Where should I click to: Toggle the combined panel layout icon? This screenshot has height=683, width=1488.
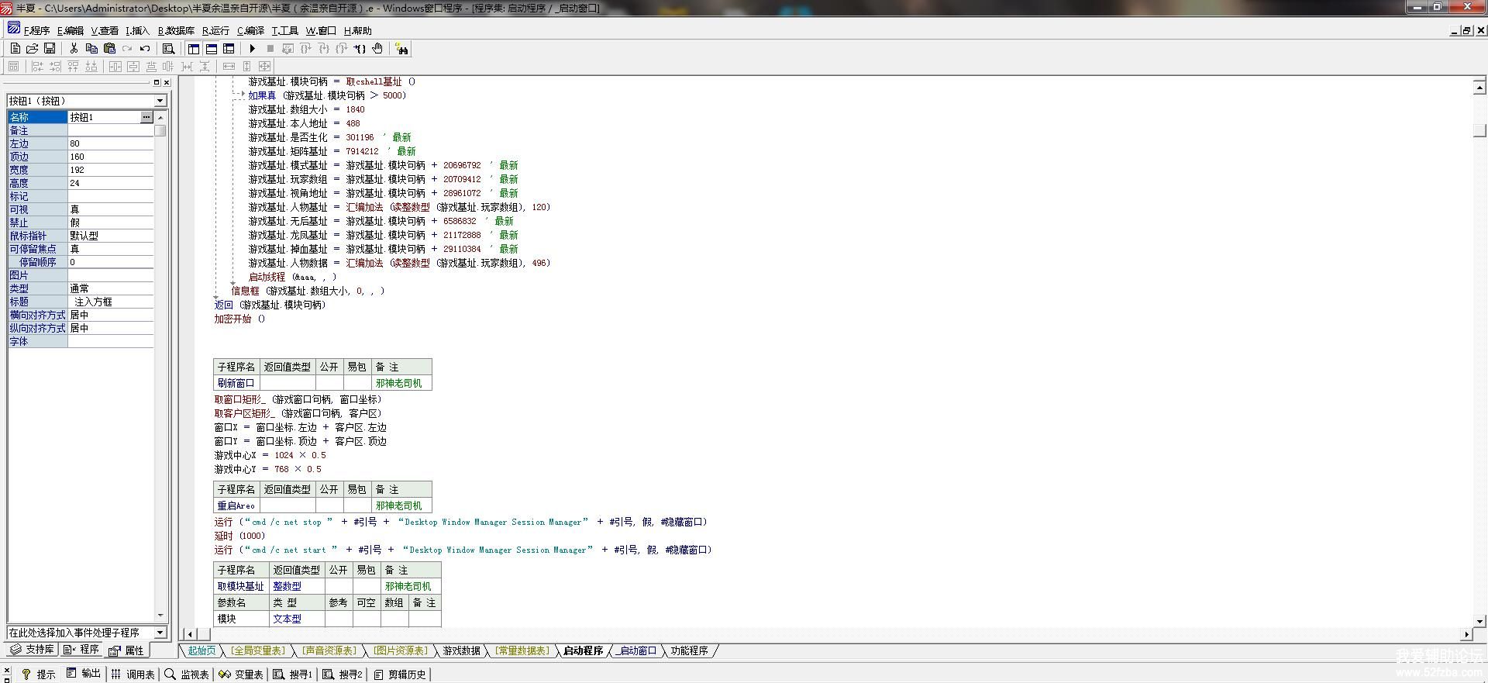pos(229,49)
